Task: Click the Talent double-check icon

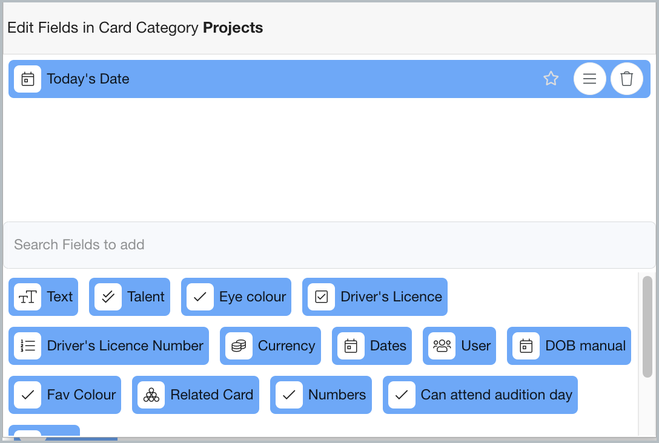Action: pos(108,297)
